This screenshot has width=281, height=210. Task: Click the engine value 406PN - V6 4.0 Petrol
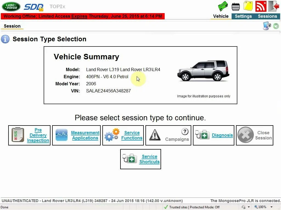tap(107, 77)
